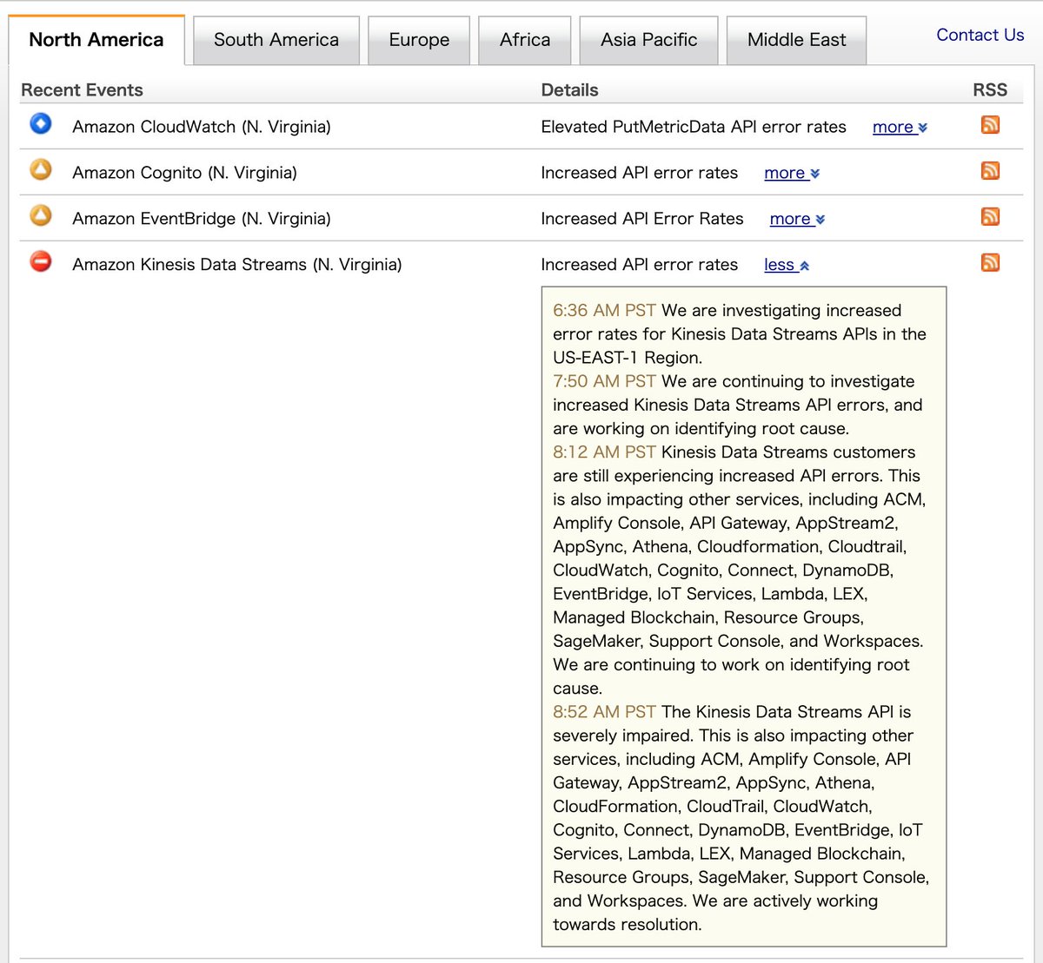Click the 7:50 AM PST timestamp
Screen dimensions: 1043x963
[x=604, y=381]
